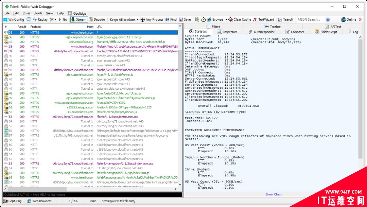
Task: Click the Tearoff toolbar button
Action: pos(285,20)
